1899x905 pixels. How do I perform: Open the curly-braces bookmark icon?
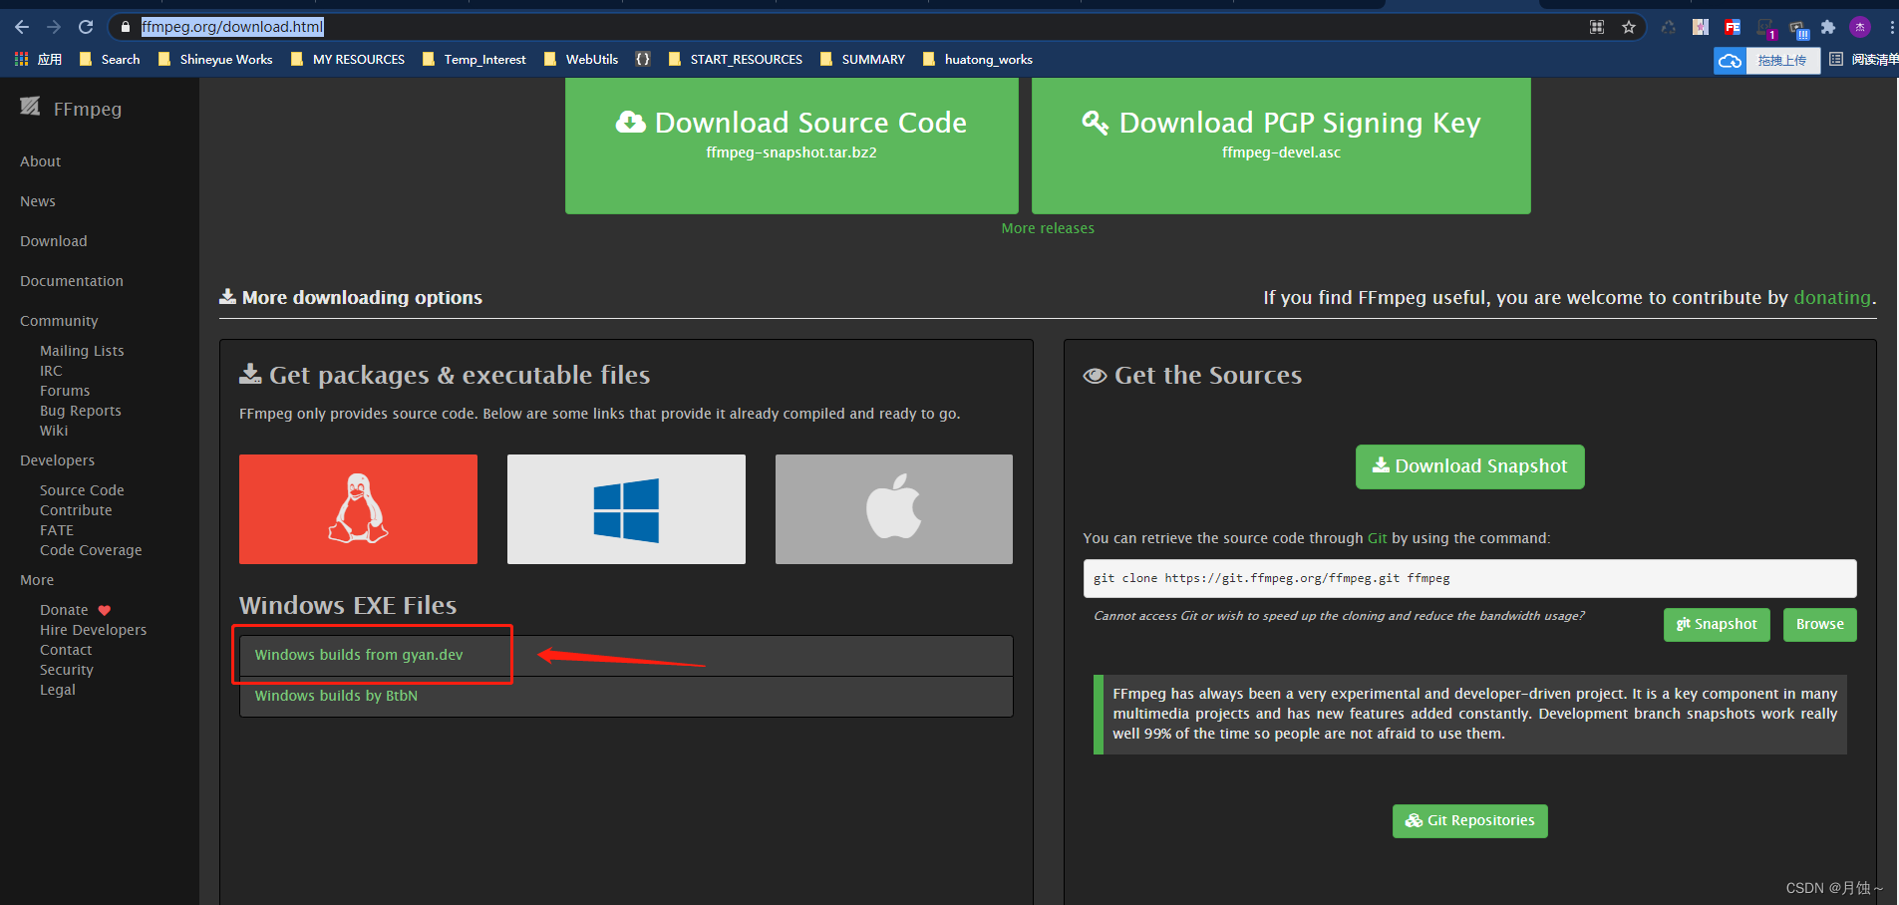pyautogui.click(x=643, y=60)
